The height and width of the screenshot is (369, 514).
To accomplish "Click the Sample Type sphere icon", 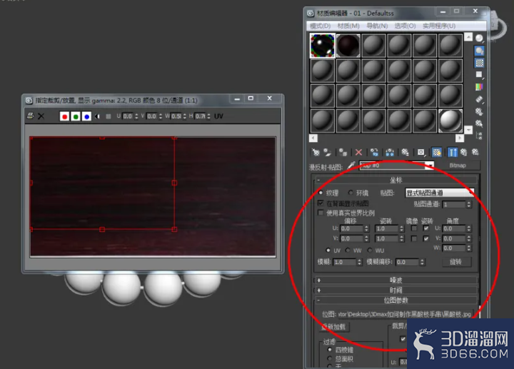I will point(479,39).
